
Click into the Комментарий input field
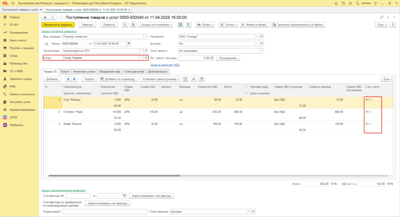[104, 212]
